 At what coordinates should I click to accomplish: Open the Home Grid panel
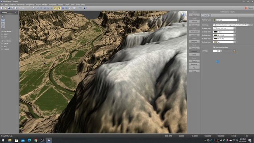click(194, 32)
